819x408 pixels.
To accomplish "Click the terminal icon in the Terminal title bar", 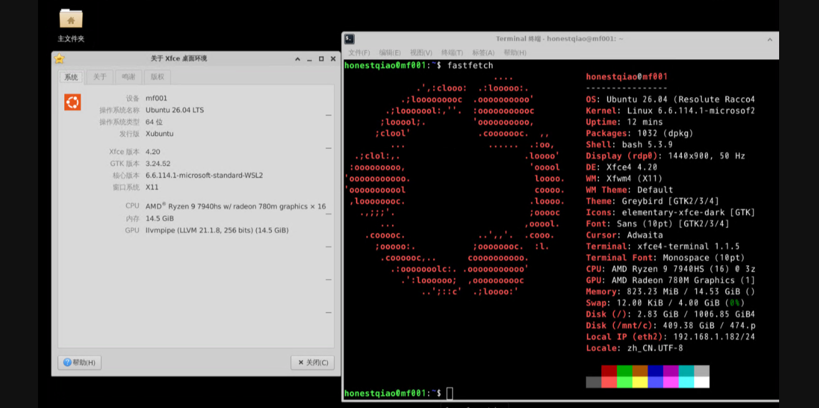I will pyautogui.click(x=350, y=39).
